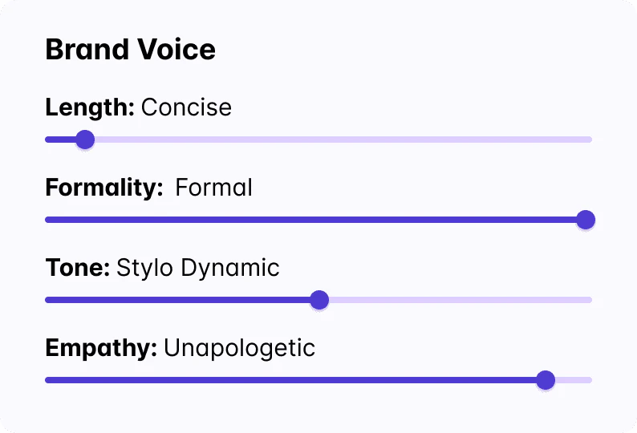This screenshot has width=637, height=433.
Task: Click the bold Formality label
Action: [x=104, y=188]
